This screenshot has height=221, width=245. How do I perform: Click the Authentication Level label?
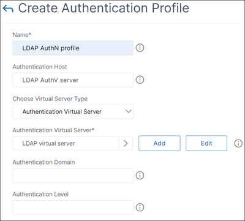click(40, 194)
